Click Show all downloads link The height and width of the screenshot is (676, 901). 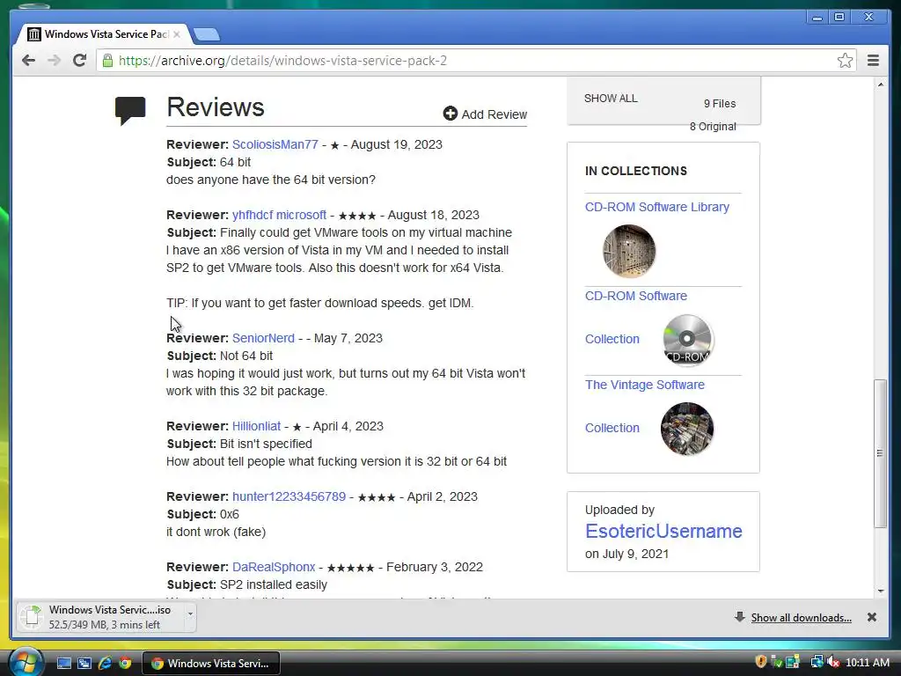tap(801, 617)
